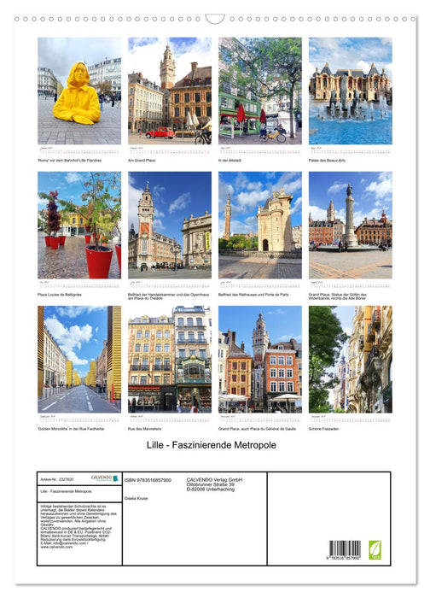Click the 'CALVENDO Verlag GmbH' line
Viewport: 430px width, 598px height.
tap(214, 480)
